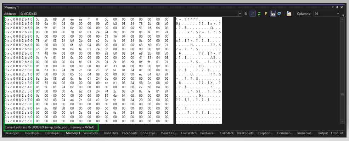Click the address row 0xc0082c00
The height and width of the screenshot is (141, 349).
(19, 70)
